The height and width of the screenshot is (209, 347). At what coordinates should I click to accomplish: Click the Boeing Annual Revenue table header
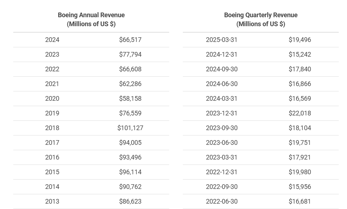[x=91, y=19]
